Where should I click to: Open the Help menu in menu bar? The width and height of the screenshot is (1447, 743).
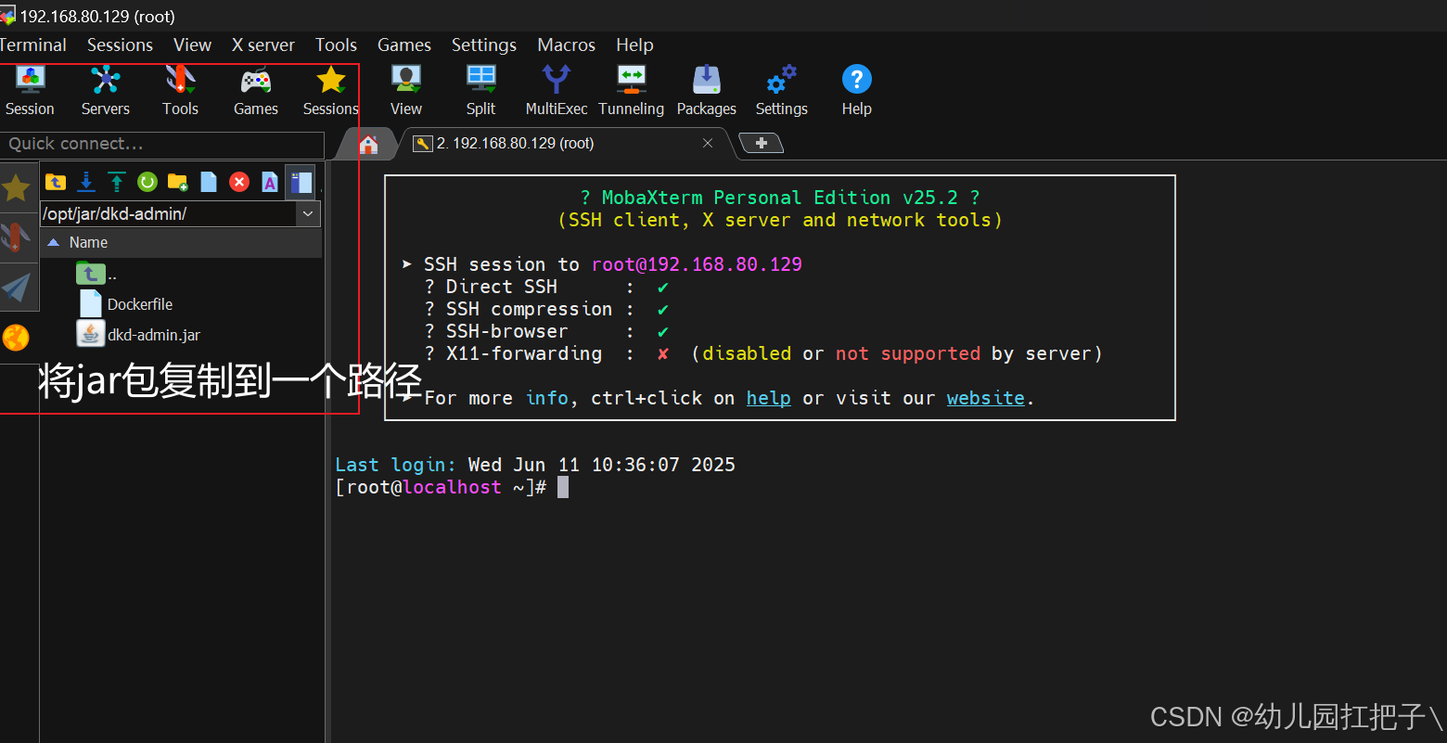tap(634, 45)
